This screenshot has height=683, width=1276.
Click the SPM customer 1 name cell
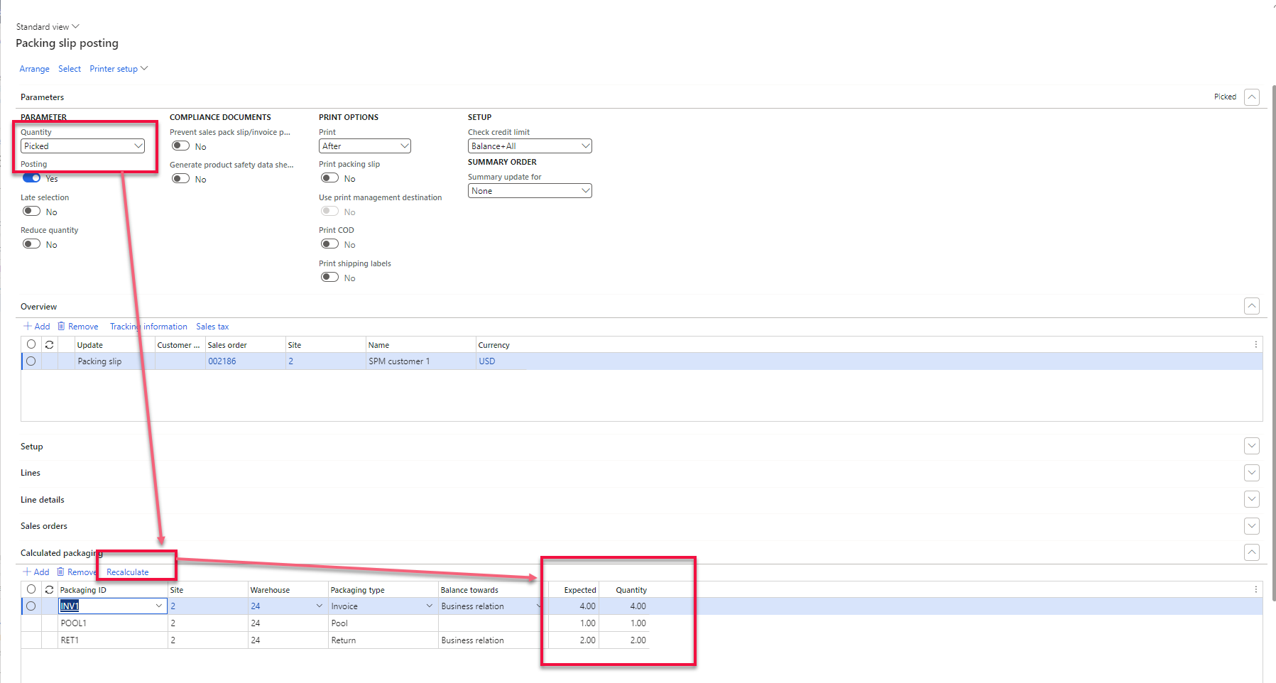(x=421, y=361)
